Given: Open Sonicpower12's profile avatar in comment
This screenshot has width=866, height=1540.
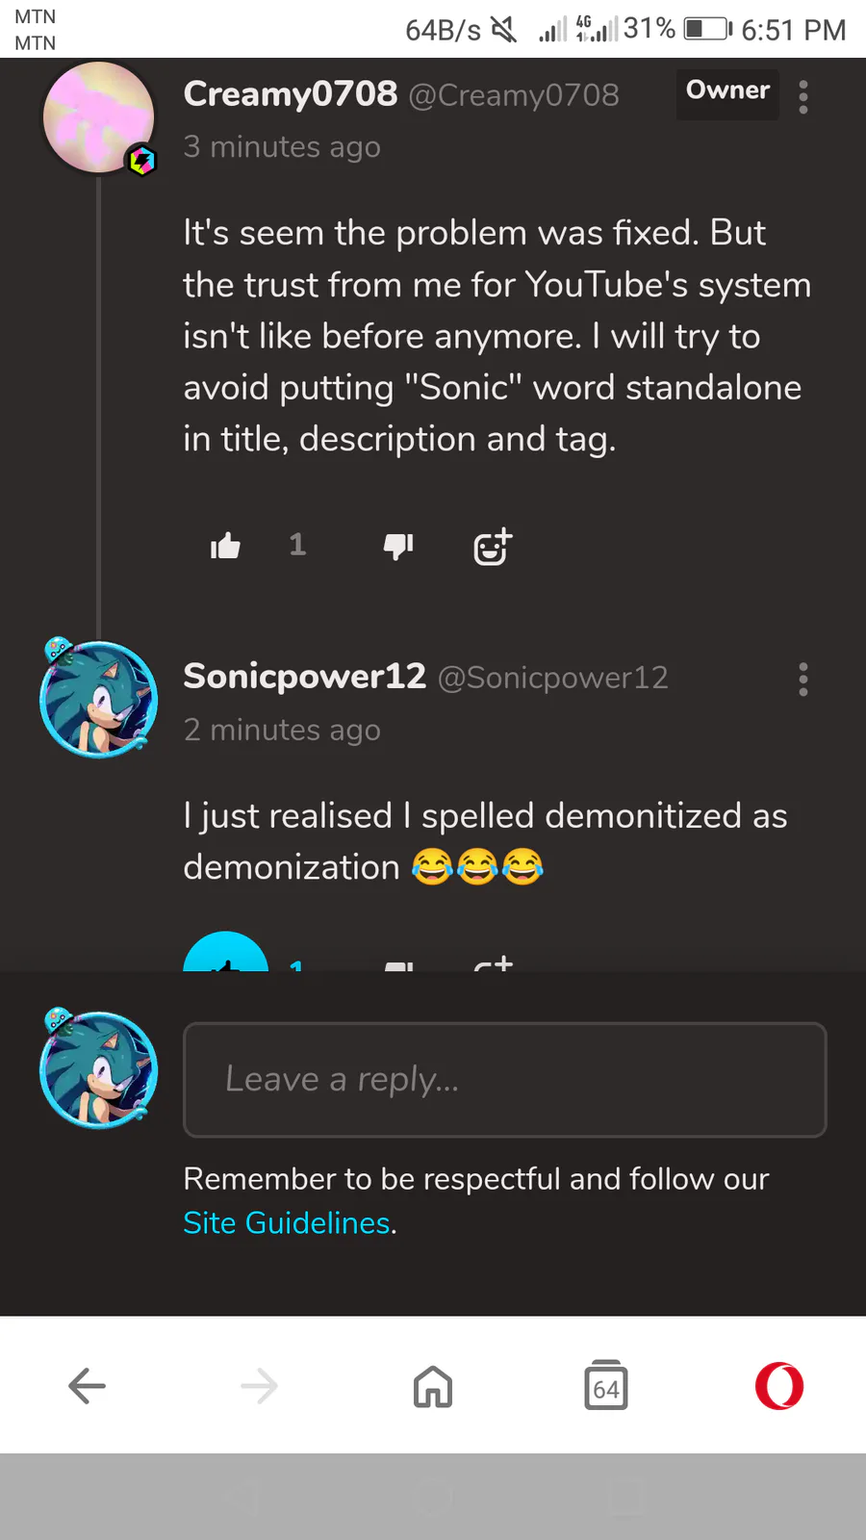Looking at the screenshot, I should [x=98, y=700].
